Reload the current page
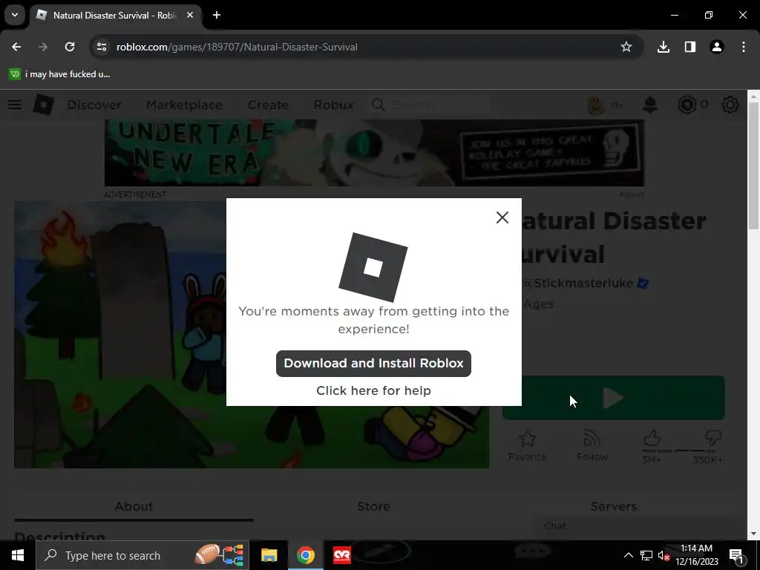This screenshot has width=760, height=570. coord(70,47)
